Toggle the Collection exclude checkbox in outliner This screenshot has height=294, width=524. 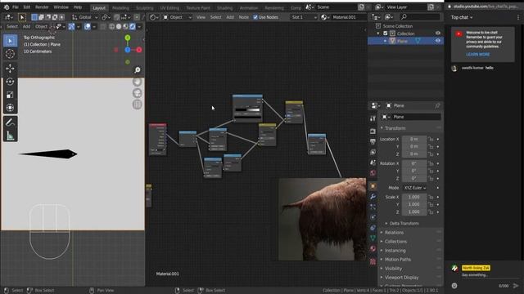point(386,33)
